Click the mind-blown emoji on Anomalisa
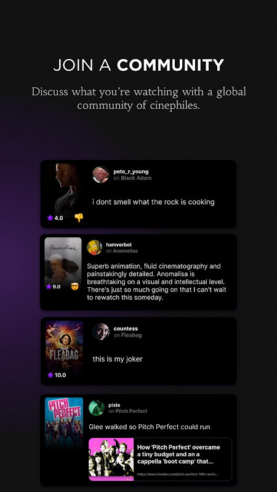 (74, 286)
